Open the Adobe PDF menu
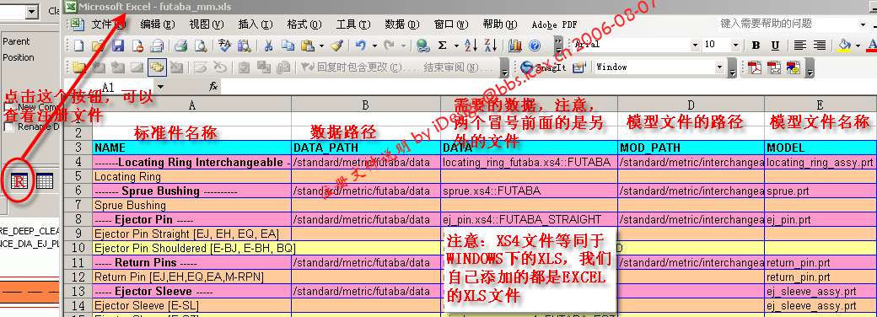This screenshot has height=317, width=877. point(554,24)
